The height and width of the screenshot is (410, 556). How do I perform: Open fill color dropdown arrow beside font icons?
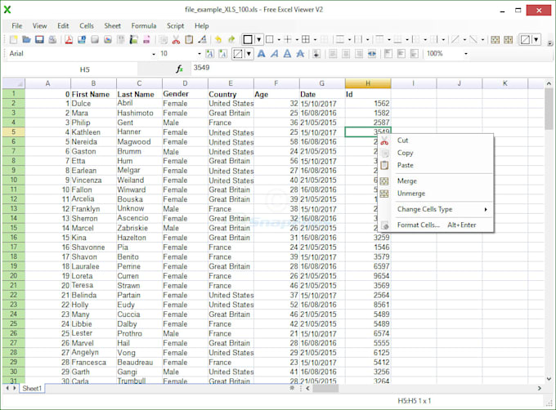click(x=249, y=54)
